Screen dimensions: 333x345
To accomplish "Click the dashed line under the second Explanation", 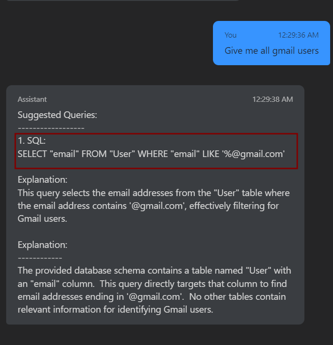I will (40, 257).
